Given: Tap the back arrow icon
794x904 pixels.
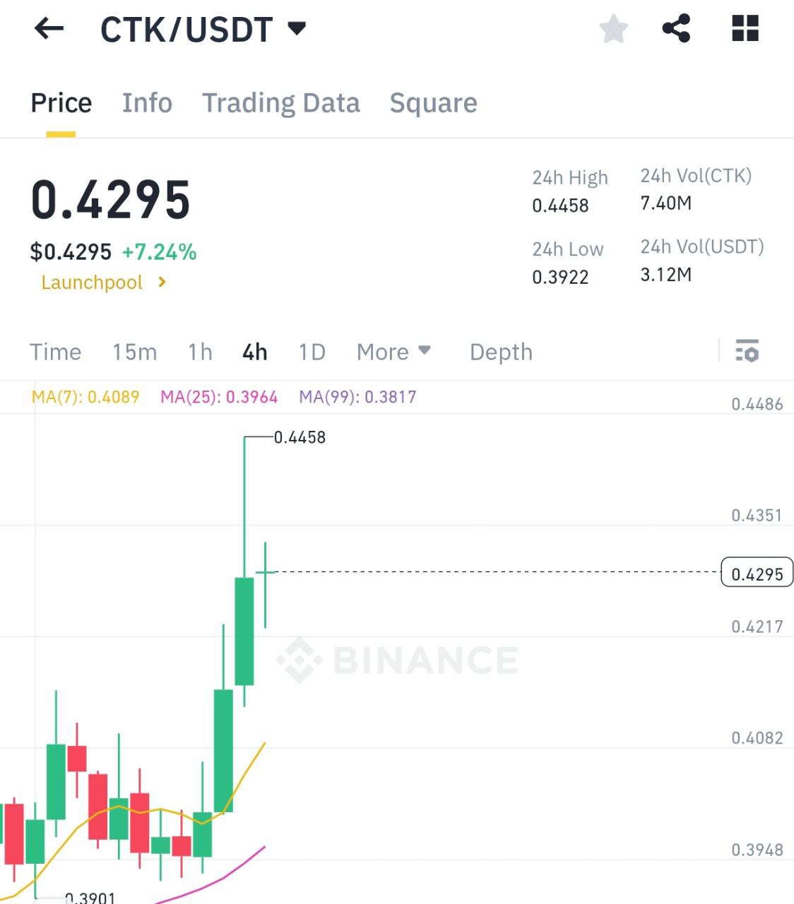Looking at the screenshot, I should pyautogui.click(x=49, y=29).
